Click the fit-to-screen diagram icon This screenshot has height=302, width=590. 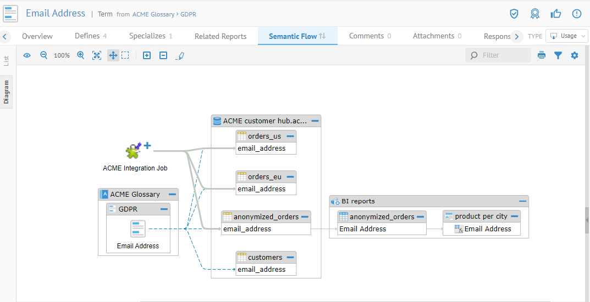(x=97, y=55)
